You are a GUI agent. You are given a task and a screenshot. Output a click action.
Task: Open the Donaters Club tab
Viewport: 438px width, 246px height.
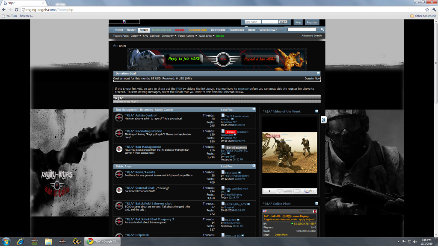(x=198, y=29)
